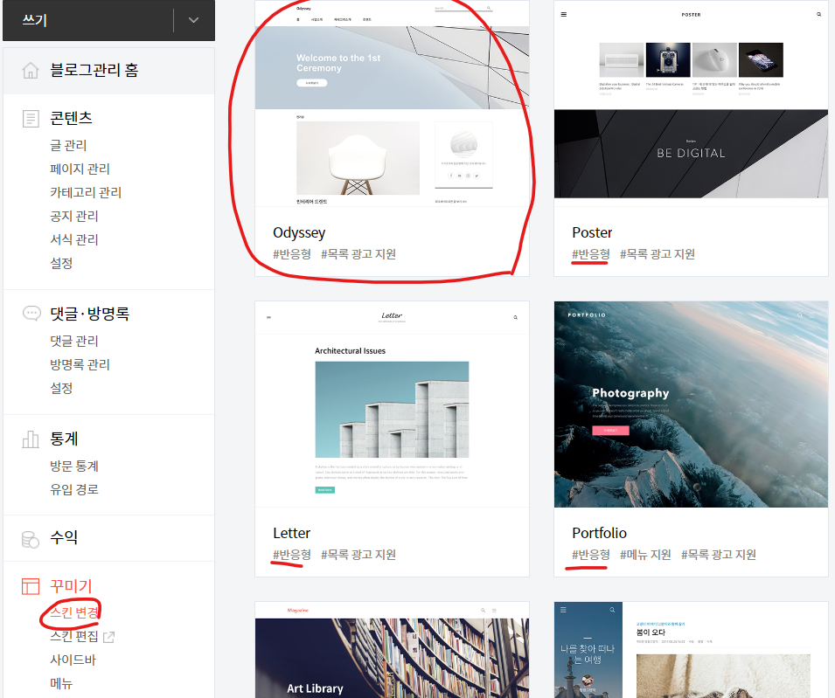Open 스킨 편집
The width and height of the screenshot is (835, 698).
(x=74, y=636)
